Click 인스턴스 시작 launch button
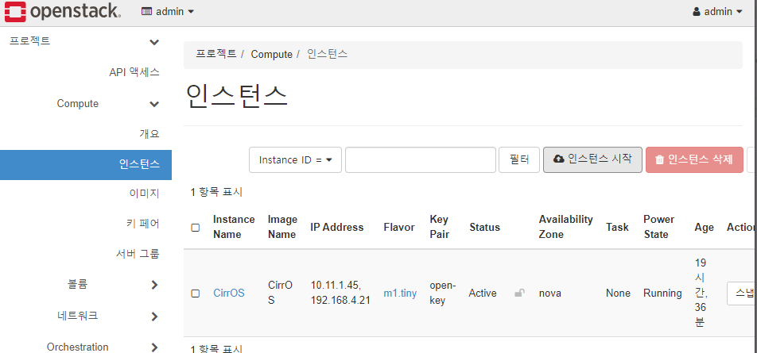The image size is (757, 353). tap(593, 160)
